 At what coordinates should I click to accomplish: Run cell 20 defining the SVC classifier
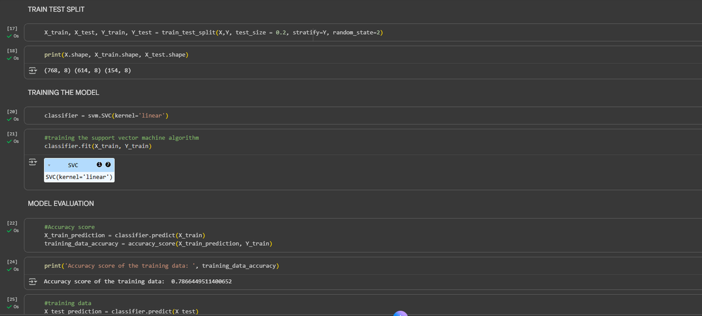click(12, 111)
